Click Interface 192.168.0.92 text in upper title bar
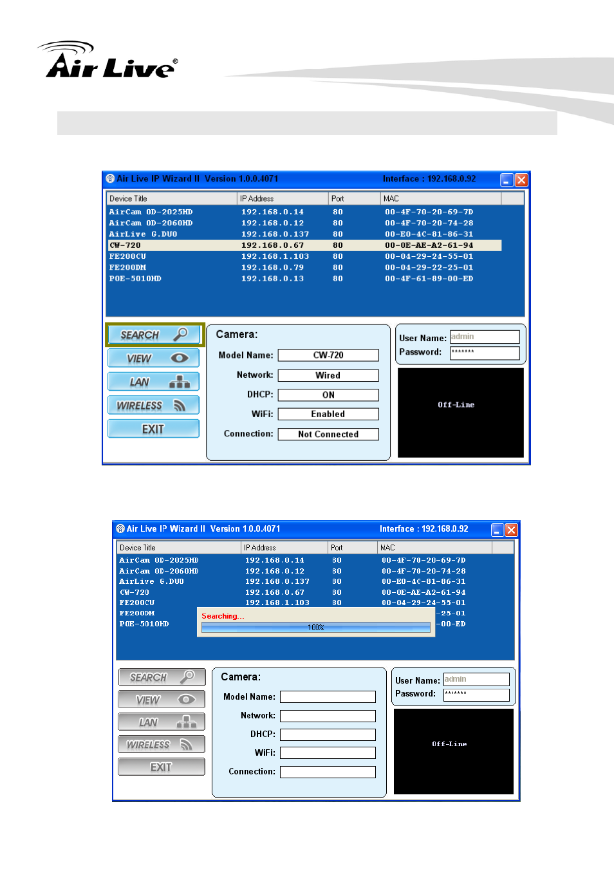Image resolution: width=614 pixels, height=869 pixels. (429, 179)
